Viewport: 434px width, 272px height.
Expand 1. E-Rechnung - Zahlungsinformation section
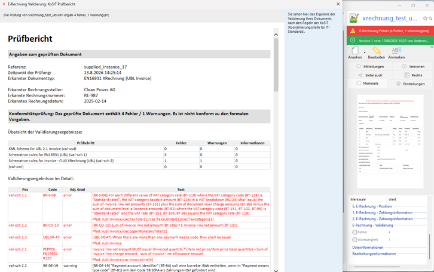point(382,212)
